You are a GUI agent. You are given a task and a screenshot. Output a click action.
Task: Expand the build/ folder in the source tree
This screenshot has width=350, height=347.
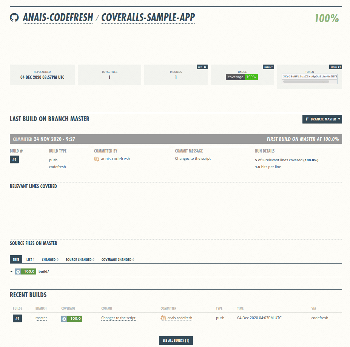pyautogui.click(x=11, y=271)
